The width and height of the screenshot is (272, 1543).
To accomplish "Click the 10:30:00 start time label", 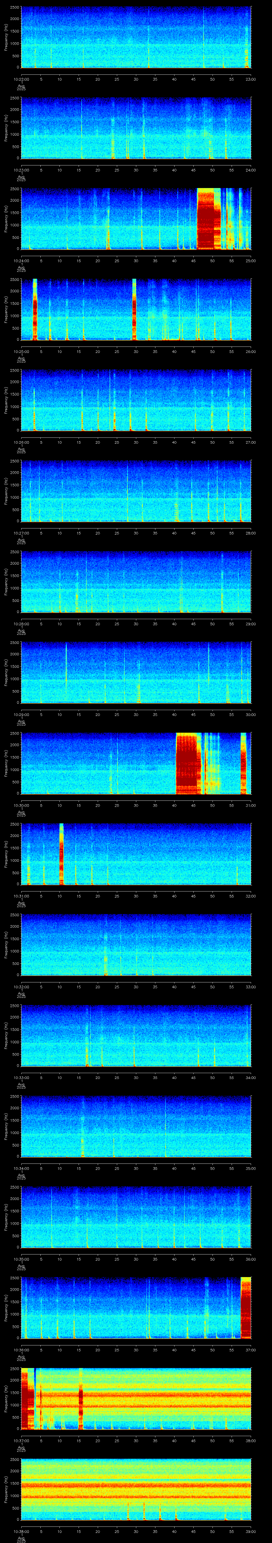I will click(x=21, y=805).
